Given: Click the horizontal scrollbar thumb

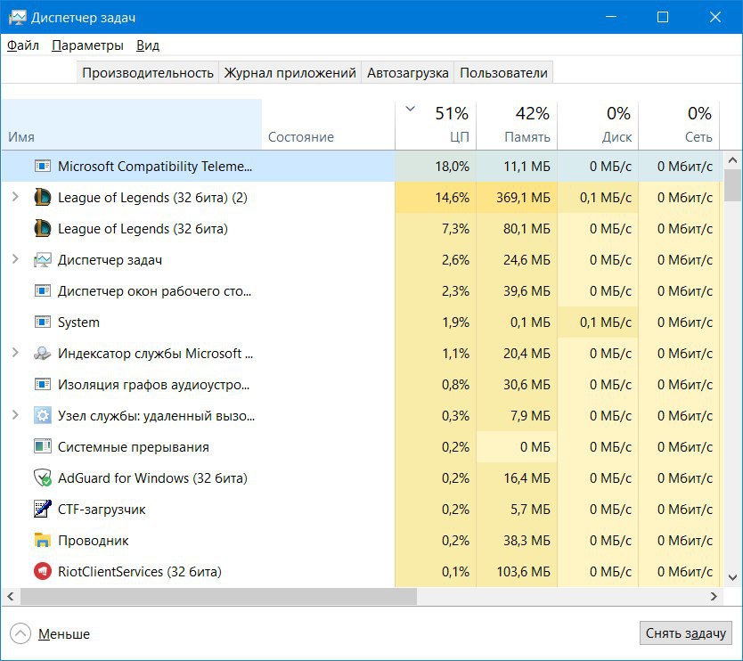Looking at the screenshot, I should (x=218, y=597).
